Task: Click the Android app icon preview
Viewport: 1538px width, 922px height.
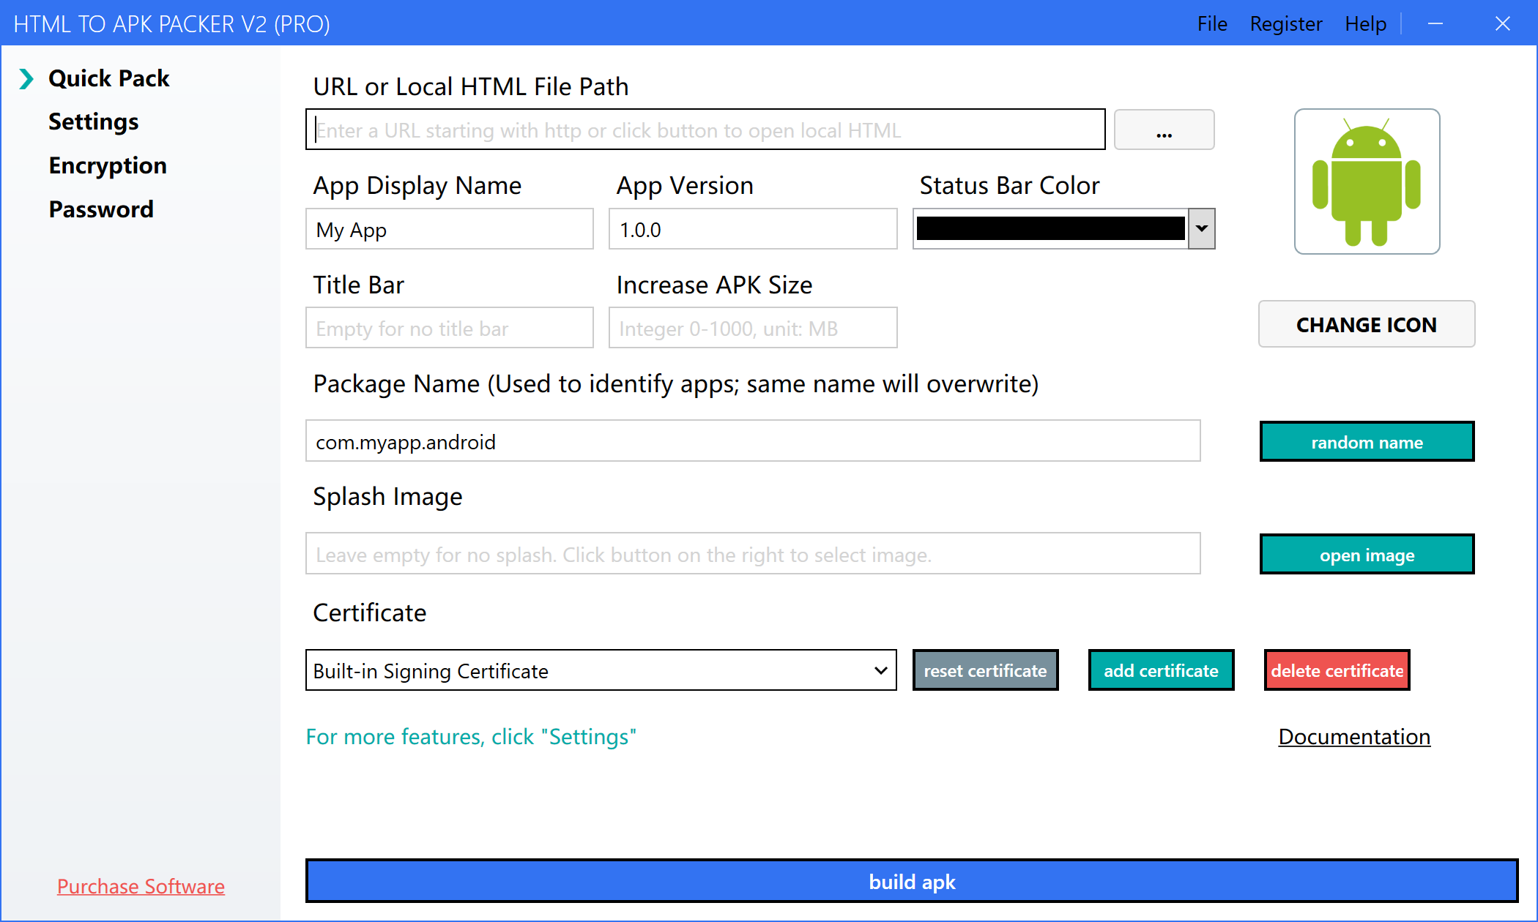Action: pos(1367,181)
